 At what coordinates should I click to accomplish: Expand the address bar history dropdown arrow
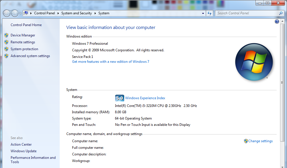[203, 13]
